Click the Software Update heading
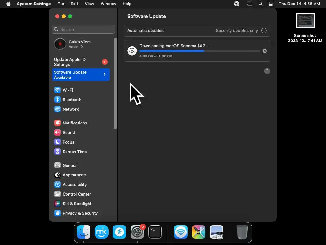Image resolution: width=326 pixels, height=245 pixels. click(x=146, y=16)
